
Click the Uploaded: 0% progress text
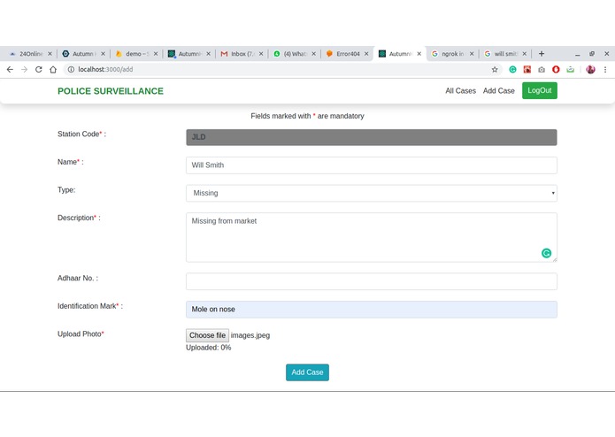pos(208,348)
